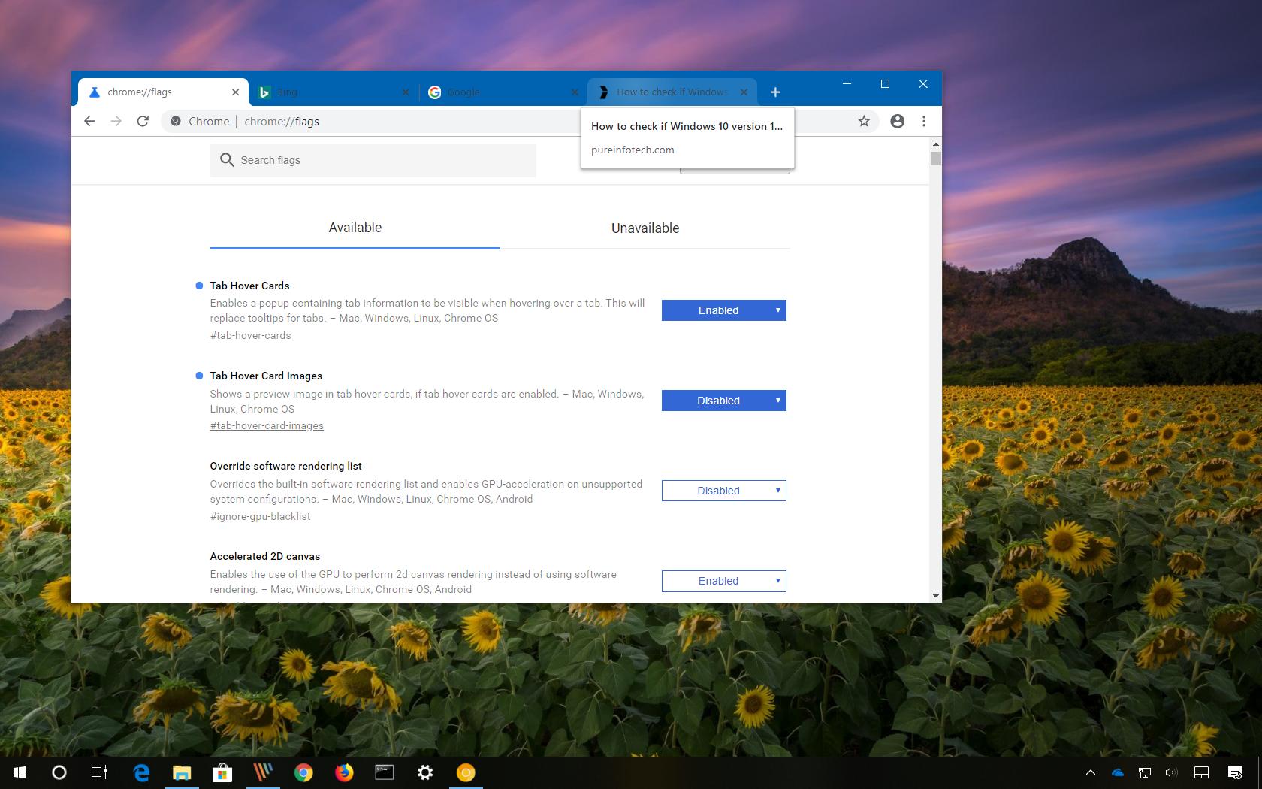The image size is (1262, 789).
Task: Launch Firefox from the taskbar
Action: click(344, 773)
